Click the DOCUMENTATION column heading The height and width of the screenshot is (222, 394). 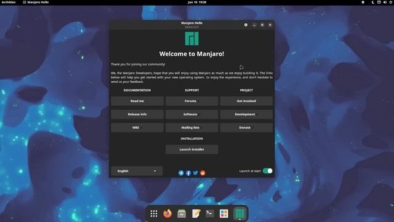click(137, 90)
